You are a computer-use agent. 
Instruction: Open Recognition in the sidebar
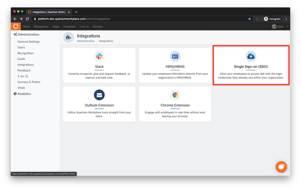25,53
